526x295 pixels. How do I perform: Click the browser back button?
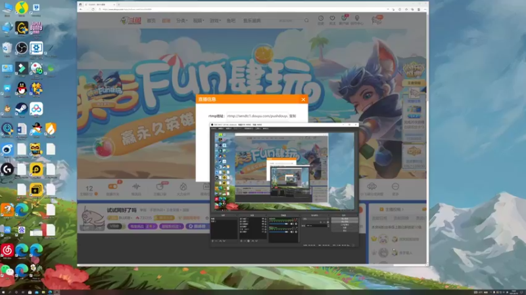click(80, 9)
